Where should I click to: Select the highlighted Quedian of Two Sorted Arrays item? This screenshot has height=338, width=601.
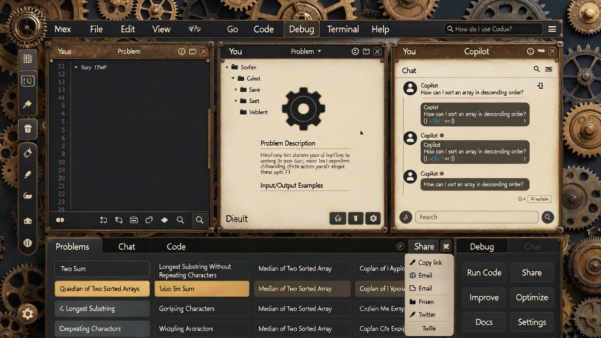click(102, 289)
